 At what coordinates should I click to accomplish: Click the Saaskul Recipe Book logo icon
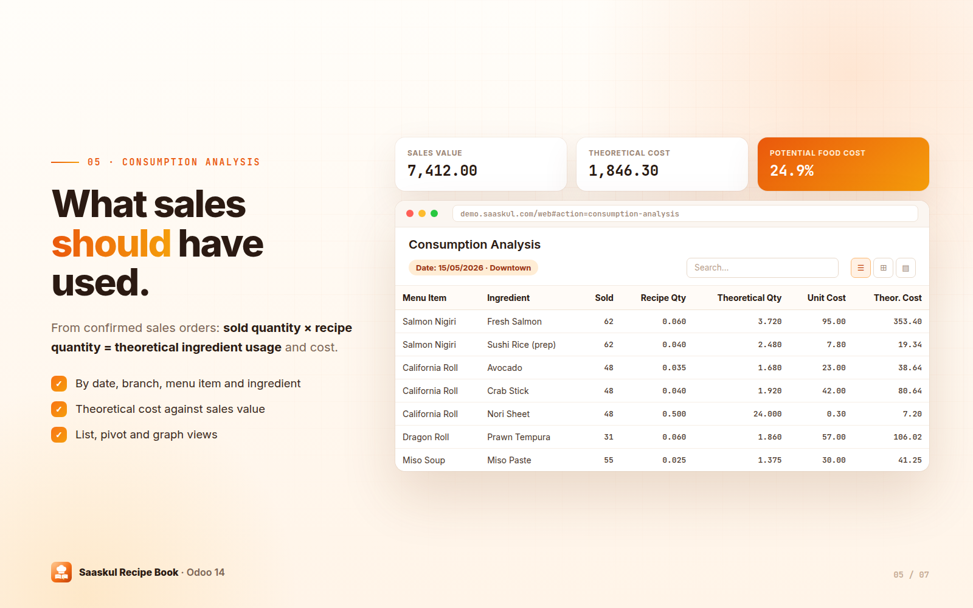pyautogui.click(x=61, y=572)
